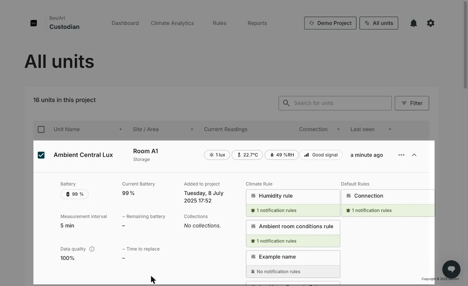468x286 pixels.
Task: Open the three-dot menu for Ambient Central Lux
Action: [x=401, y=155]
